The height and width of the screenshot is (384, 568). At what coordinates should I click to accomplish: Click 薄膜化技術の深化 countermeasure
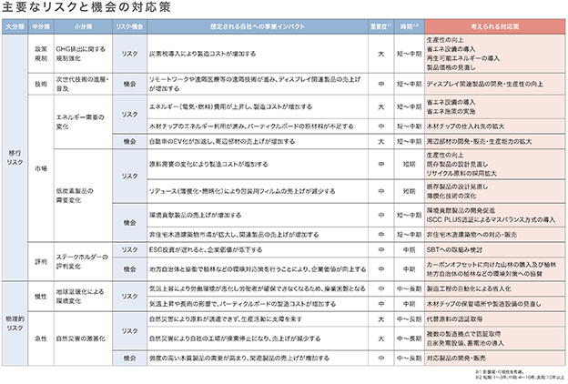(x=451, y=196)
